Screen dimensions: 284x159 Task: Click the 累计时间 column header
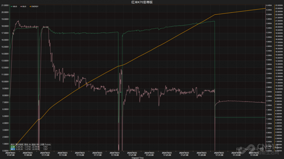point(19,145)
